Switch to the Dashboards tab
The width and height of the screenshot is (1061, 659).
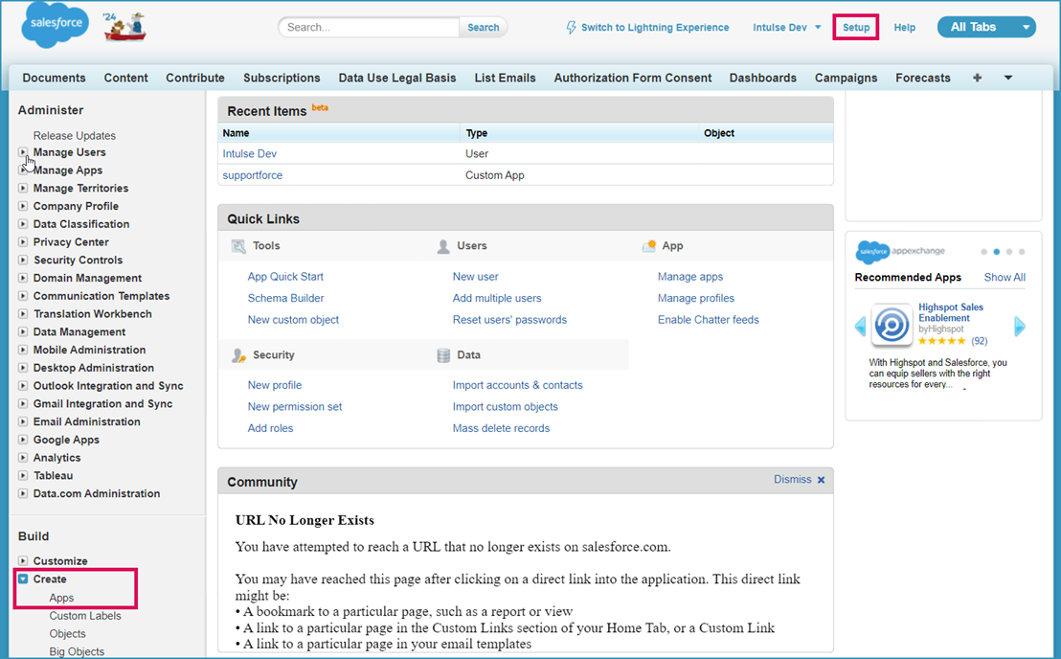(x=762, y=78)
